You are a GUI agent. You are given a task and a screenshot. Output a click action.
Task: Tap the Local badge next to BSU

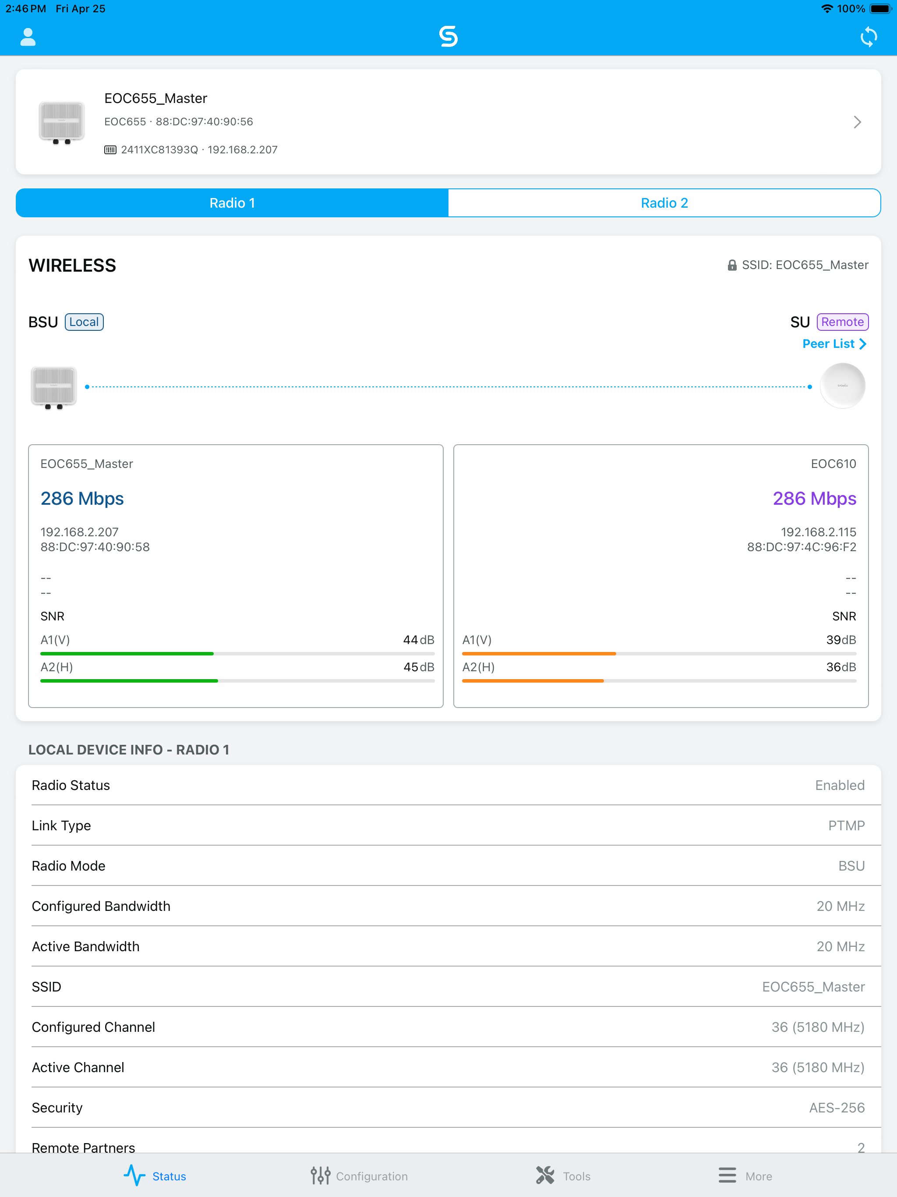pyautogui.click(x=84, y=322)
